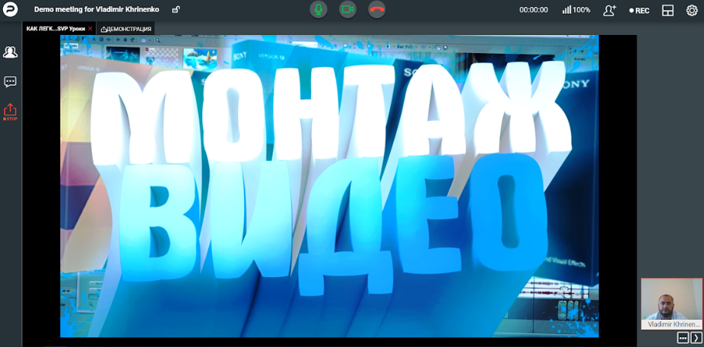Open the participants panel
Image resolution: width=704 pixels, height=347 pixels.
point(11,52)
